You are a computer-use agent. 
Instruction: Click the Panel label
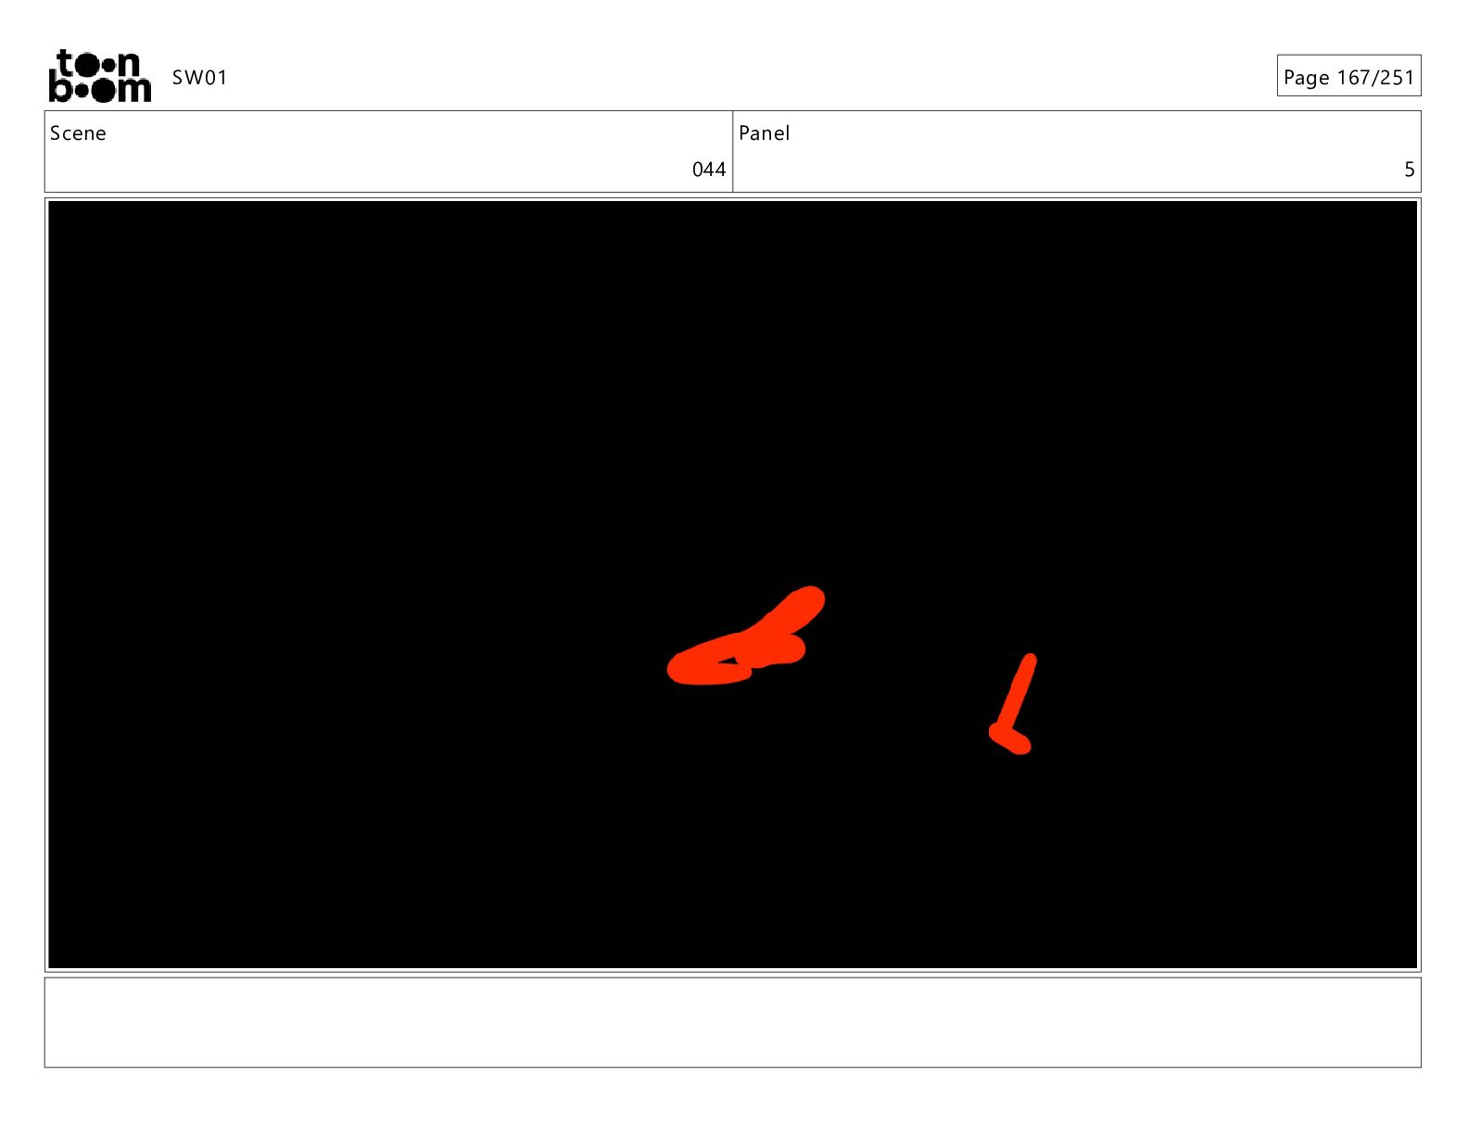pos(765,133)
